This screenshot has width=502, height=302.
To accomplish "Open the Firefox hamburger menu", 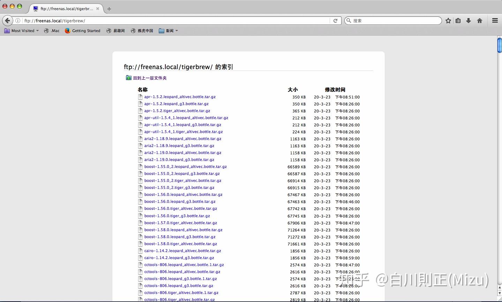I will click(x=495, y=20).
